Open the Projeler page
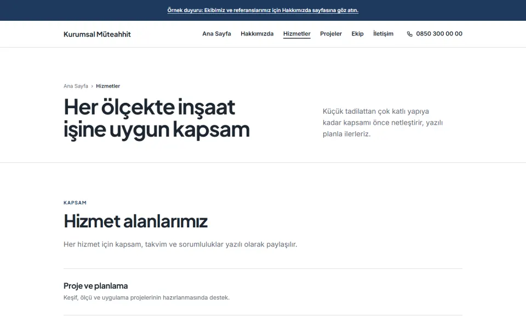 coord(331,33)
